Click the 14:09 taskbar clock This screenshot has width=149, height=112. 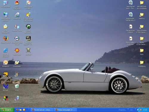145,110
